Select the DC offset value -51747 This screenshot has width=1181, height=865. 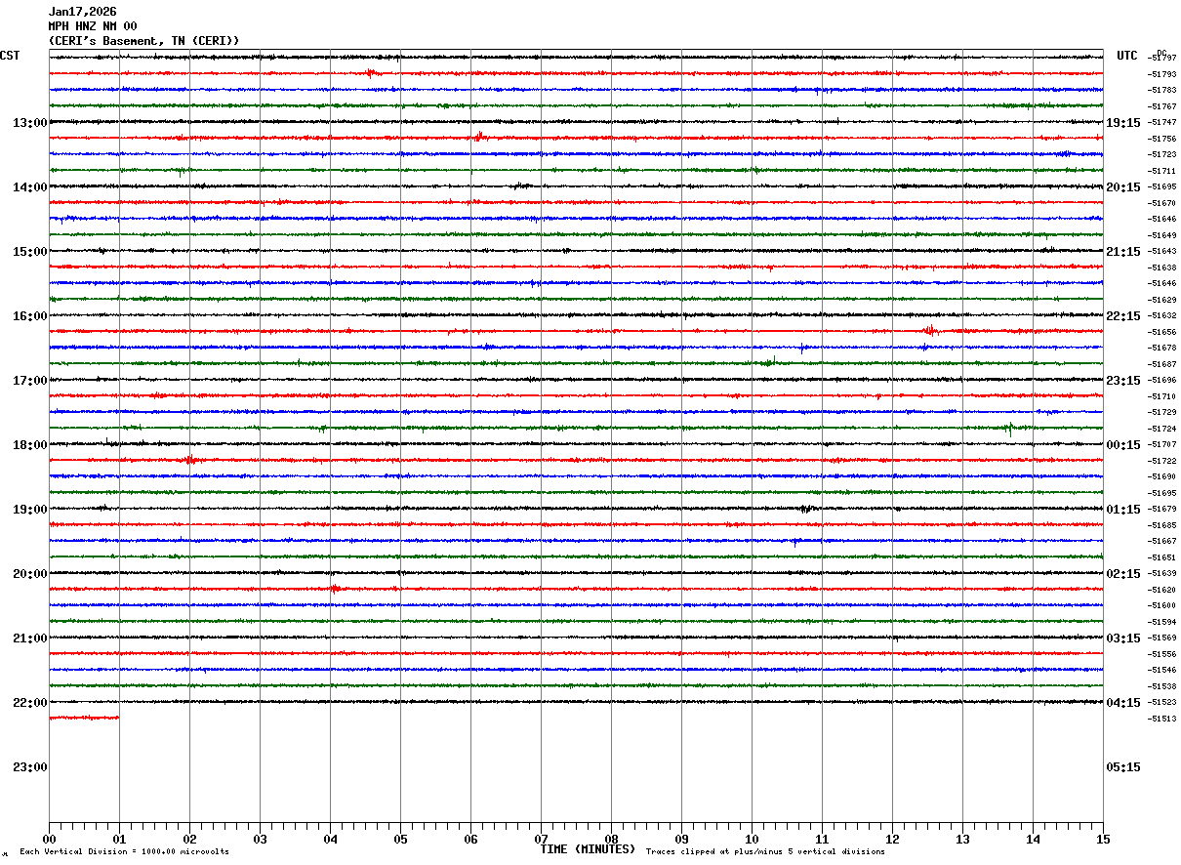1162,122
